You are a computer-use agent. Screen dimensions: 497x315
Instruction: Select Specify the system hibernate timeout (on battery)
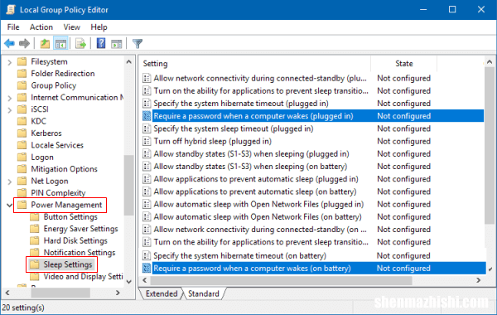coord(239,255)
